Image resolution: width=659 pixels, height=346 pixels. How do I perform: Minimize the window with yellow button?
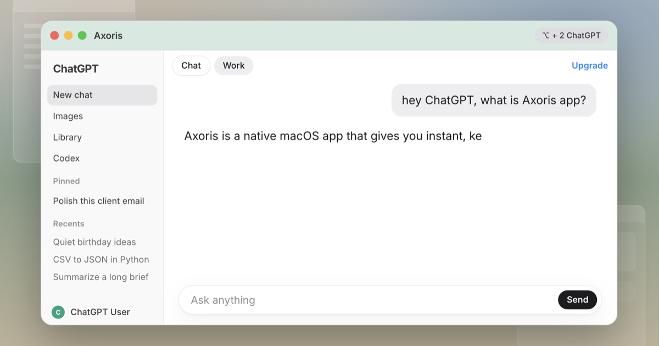pos(69,36)
